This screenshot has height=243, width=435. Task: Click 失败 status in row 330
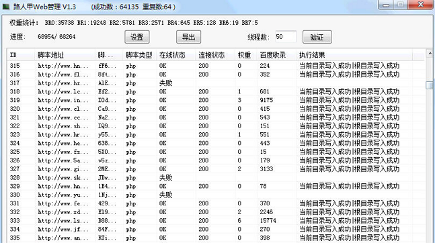tap(165, 195)
